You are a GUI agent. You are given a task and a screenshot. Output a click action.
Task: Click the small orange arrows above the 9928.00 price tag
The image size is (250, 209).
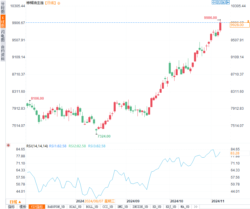coord(248,22)
